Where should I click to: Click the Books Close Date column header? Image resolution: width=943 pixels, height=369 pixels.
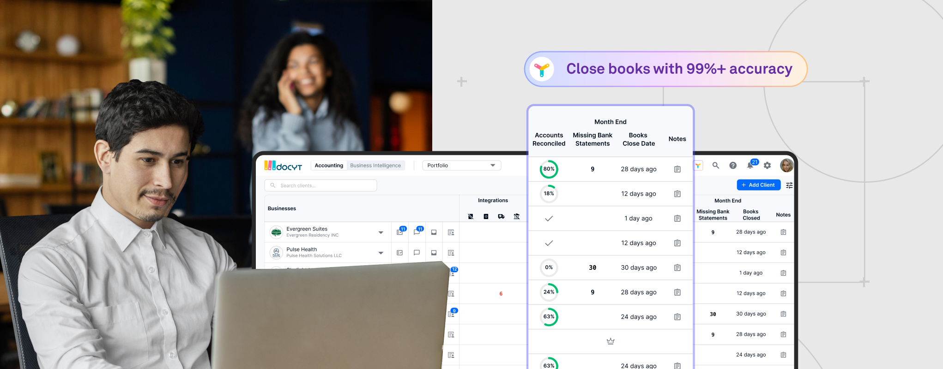click(x=639, y=139)
